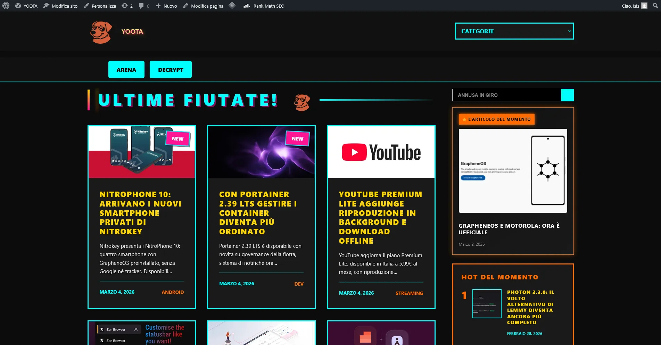Click NEW badge on Portainer card
The image size is (661, 345).
[297, 138]
